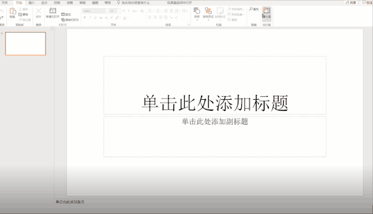
Task: Click the notes area 单击此处添加备注
Action: point(70,202)
